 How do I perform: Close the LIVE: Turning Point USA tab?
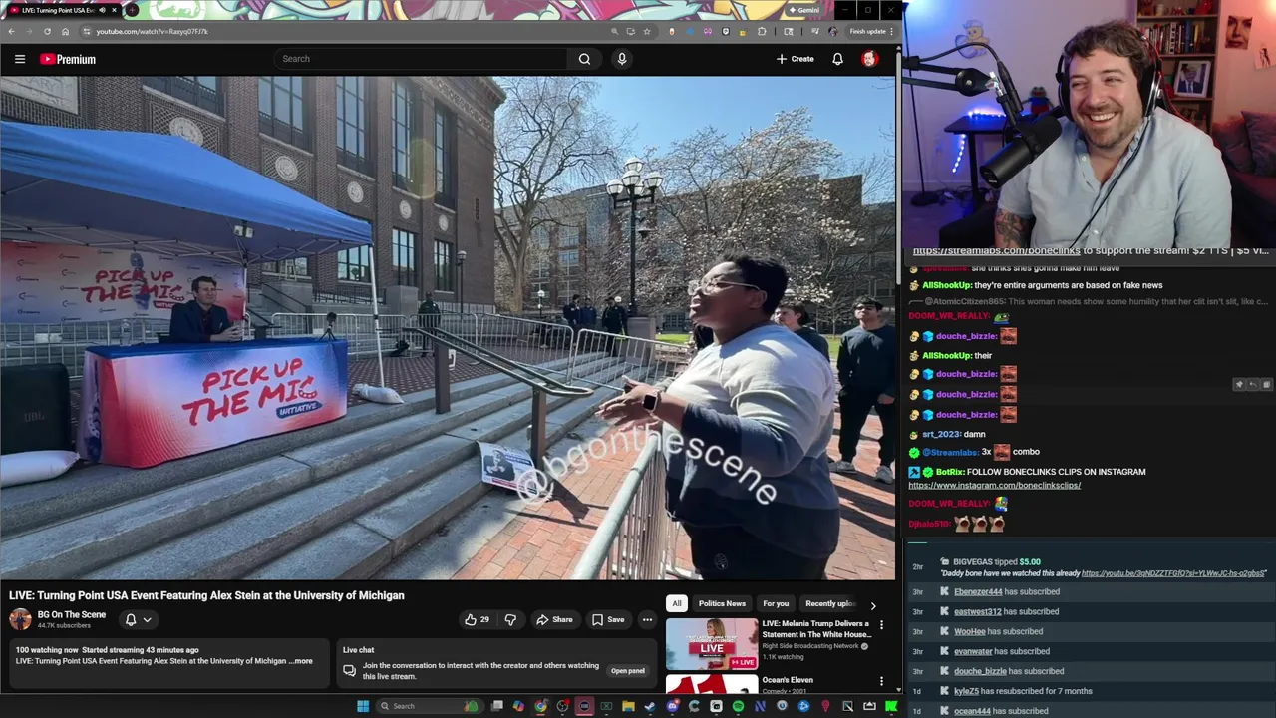114,10
